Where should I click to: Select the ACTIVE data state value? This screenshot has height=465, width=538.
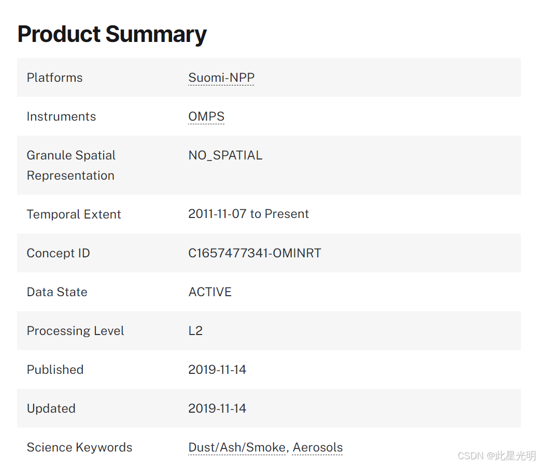click(x=210, y=292)
